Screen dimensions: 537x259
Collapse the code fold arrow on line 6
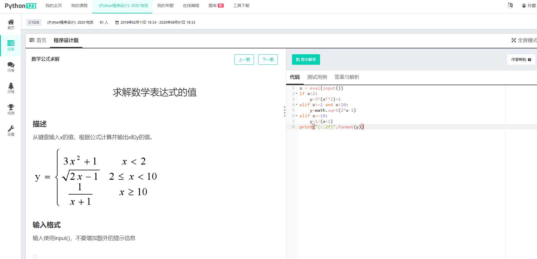pyautogui.click(x=296, y=116)
